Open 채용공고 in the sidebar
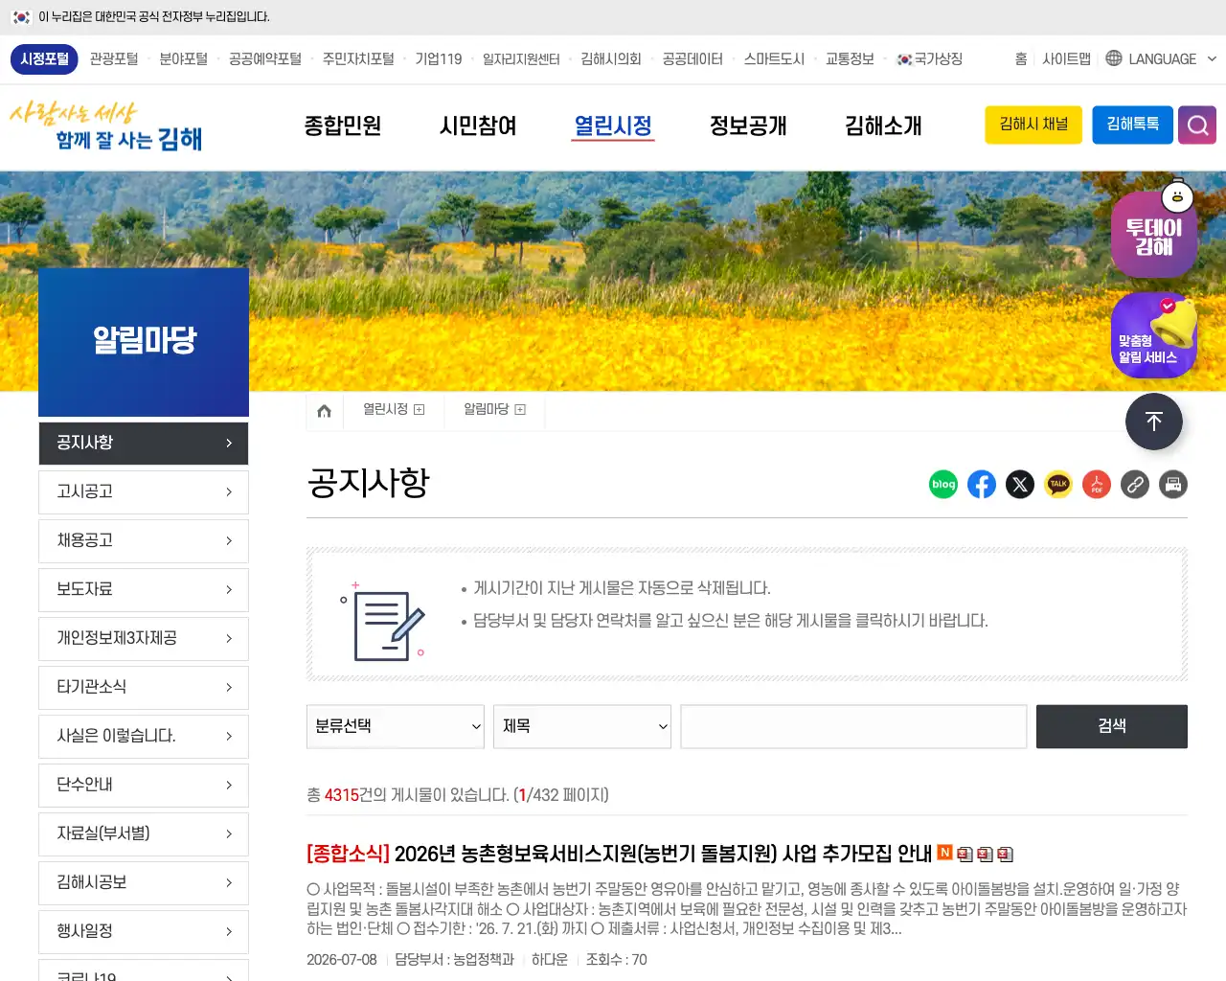This screenshot has height=981, width=1226. (x=144, y=541)
